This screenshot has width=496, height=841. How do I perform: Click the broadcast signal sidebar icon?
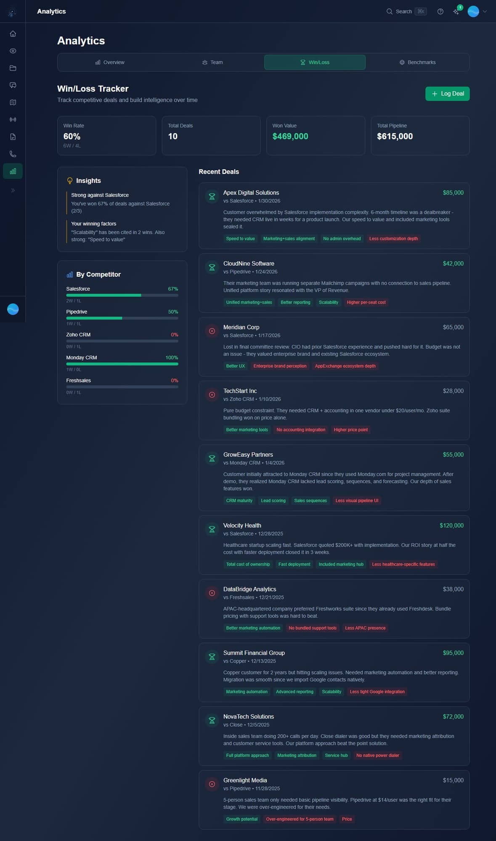click(x=13, y=120)
